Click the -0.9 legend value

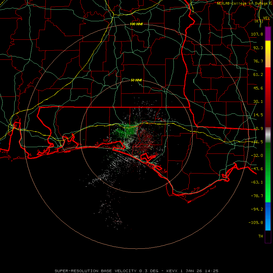258,129
